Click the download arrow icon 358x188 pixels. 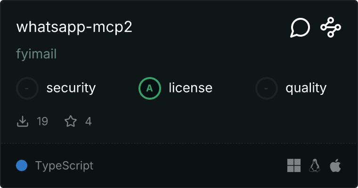pos(23,121)
